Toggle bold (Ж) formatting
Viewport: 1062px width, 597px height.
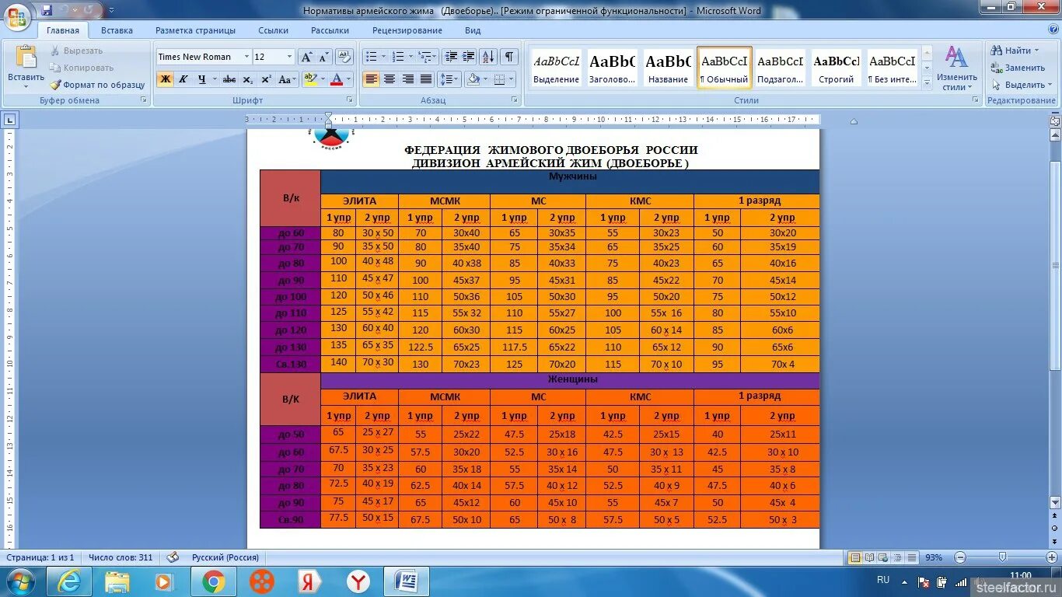165,79
